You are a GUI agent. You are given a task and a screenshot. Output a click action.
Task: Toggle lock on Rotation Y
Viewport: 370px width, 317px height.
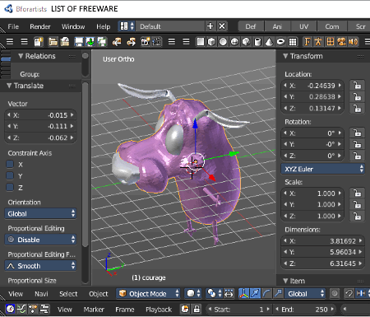click(x=357, y=144)
